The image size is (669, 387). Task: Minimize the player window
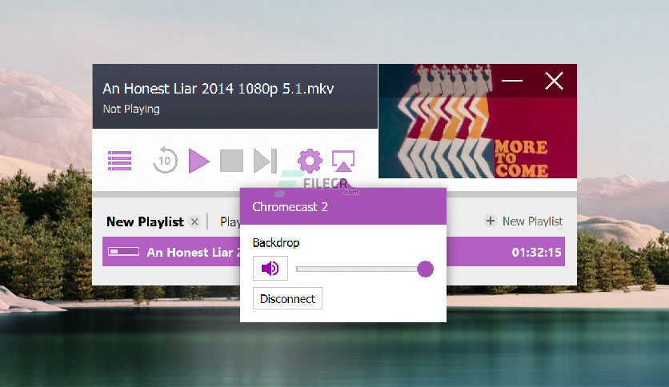512,80
